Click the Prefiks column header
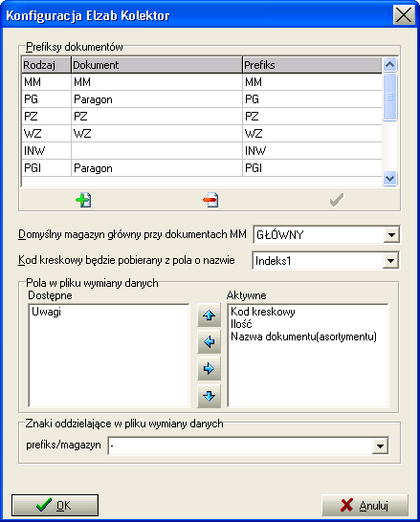Image resolution: width=420 pixels, height=522 pixels. tap(313, 65)
